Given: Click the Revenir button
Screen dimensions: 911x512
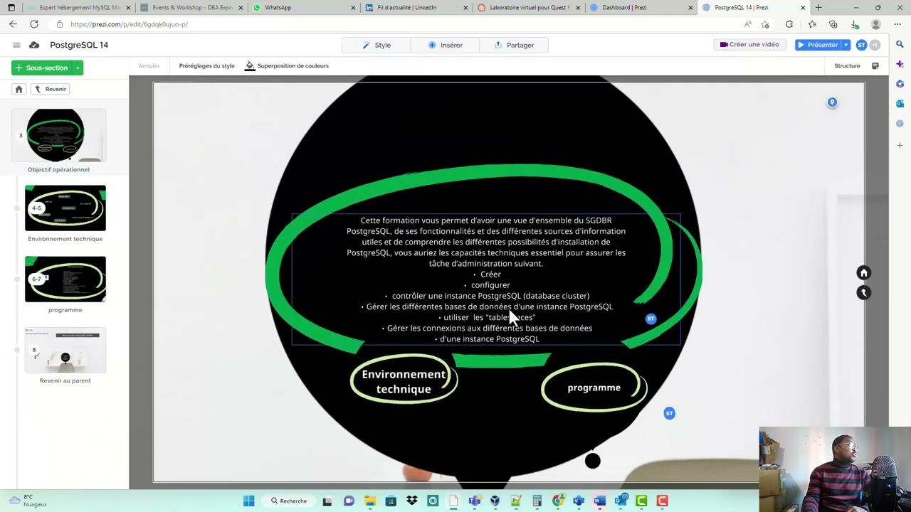Looking at the screenshot, I should click(49, 89).
